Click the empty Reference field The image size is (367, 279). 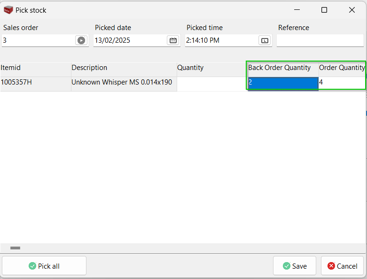(320, 40)
